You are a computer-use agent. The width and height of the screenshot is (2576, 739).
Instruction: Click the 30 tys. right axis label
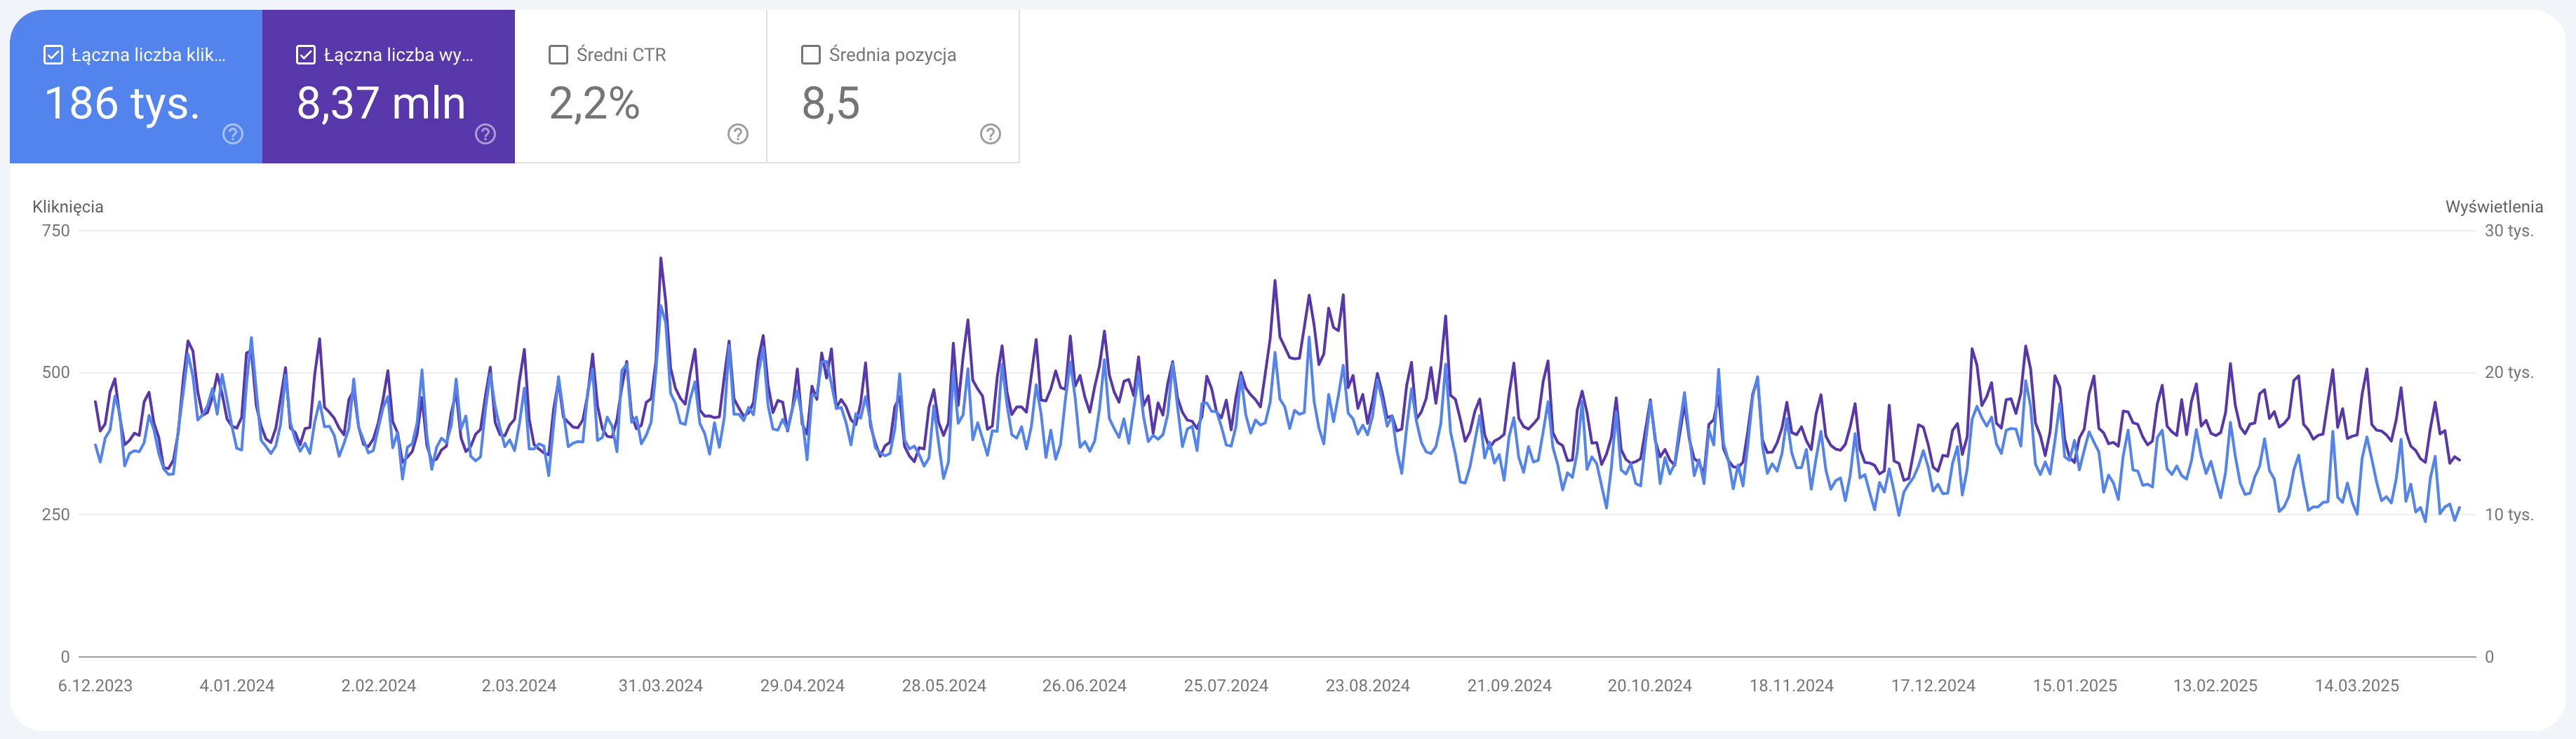pos(2508,231)
